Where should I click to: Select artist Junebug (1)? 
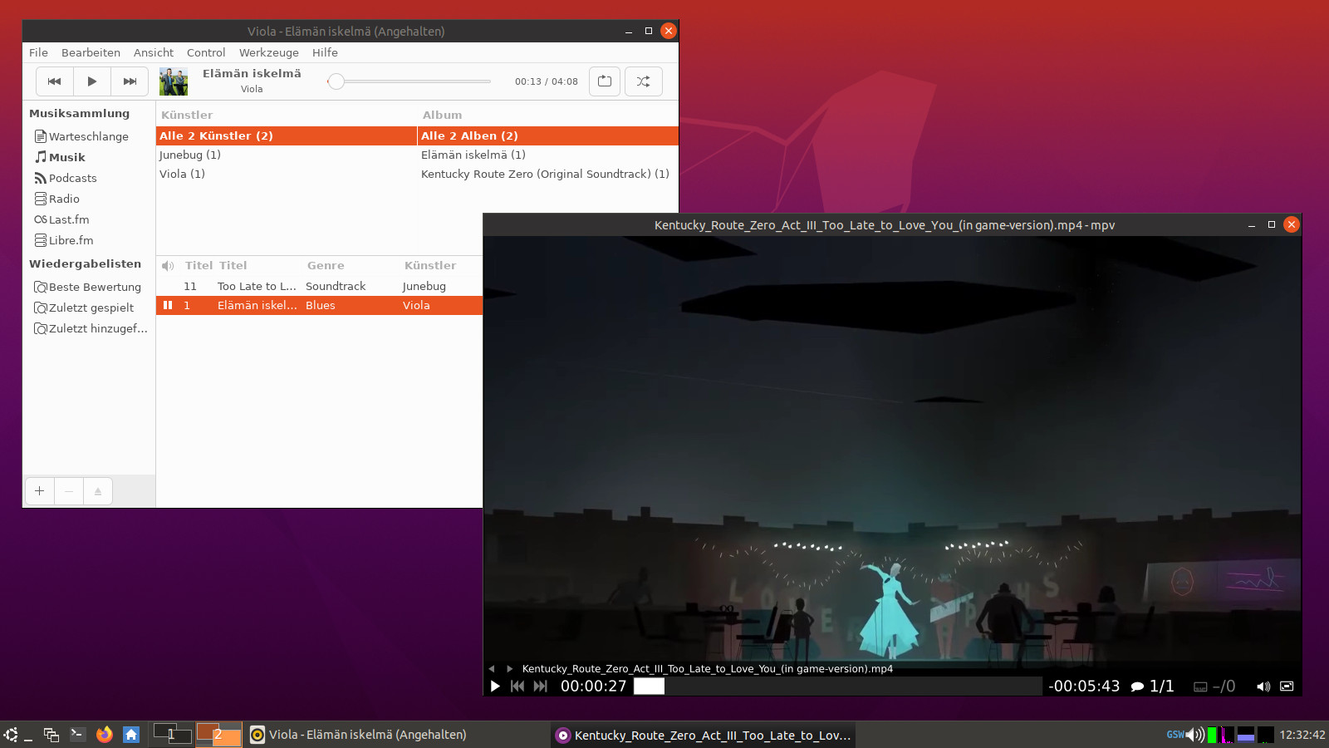(x=287, y=155)
